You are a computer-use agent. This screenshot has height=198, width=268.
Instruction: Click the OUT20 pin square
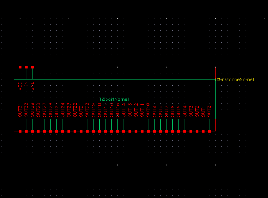coord(87,131)
